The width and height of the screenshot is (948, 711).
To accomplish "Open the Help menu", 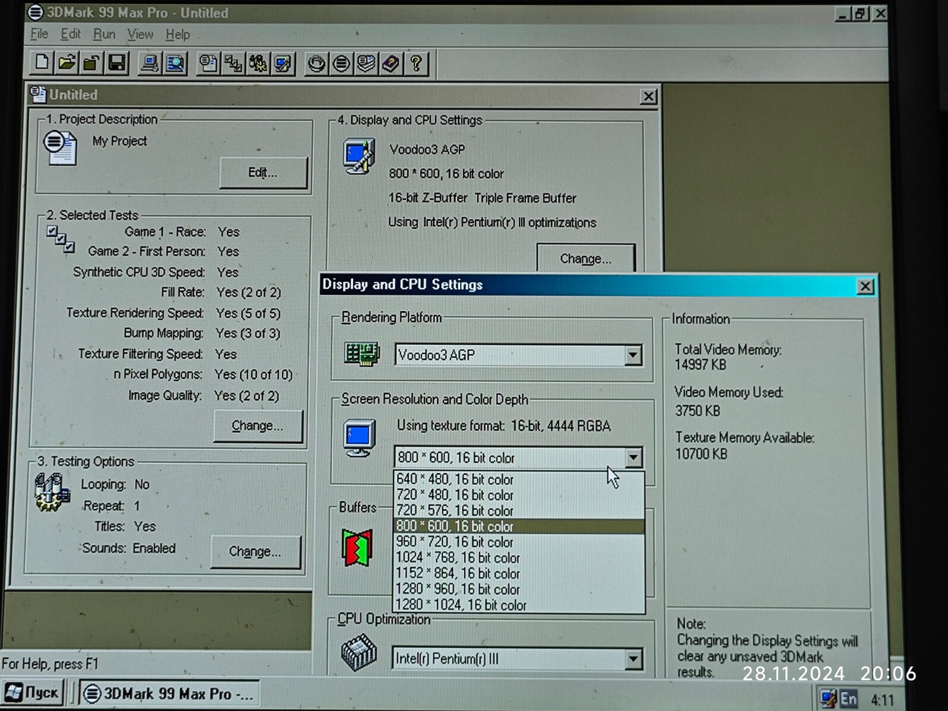I will [x=177, y=34].
